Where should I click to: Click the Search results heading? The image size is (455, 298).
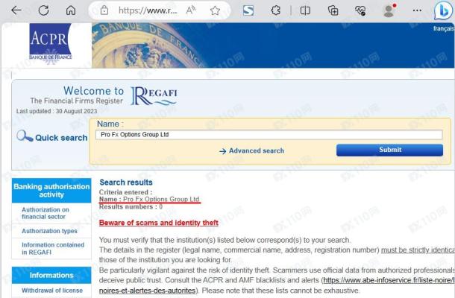point(126,183)
